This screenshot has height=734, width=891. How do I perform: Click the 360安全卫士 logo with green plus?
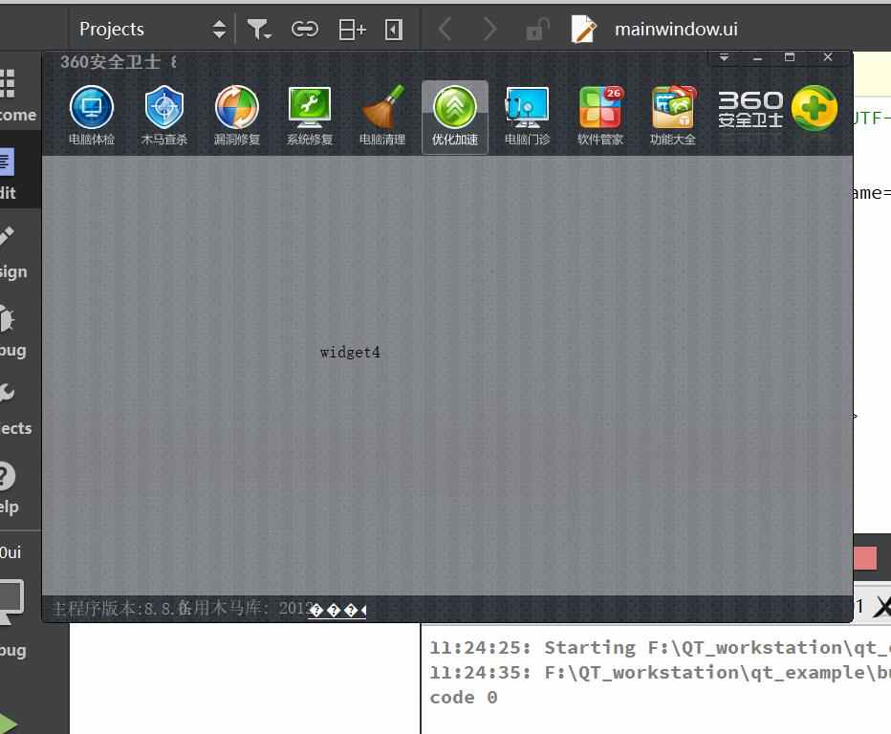(777, 108)
